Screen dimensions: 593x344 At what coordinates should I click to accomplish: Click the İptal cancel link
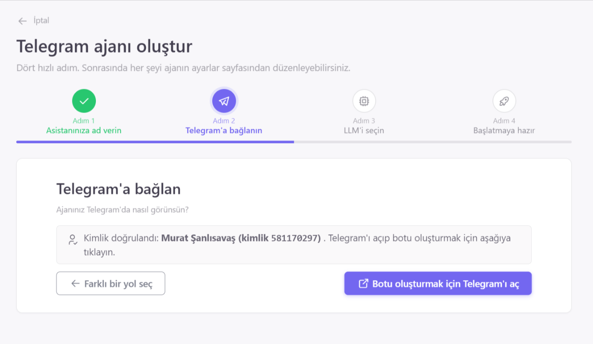click(41, 20)
